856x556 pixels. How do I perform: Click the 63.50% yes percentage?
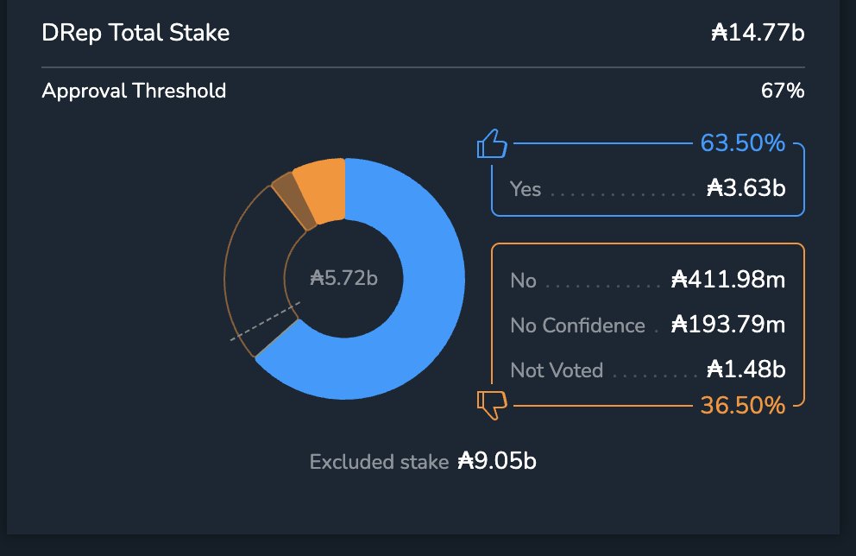742,142
